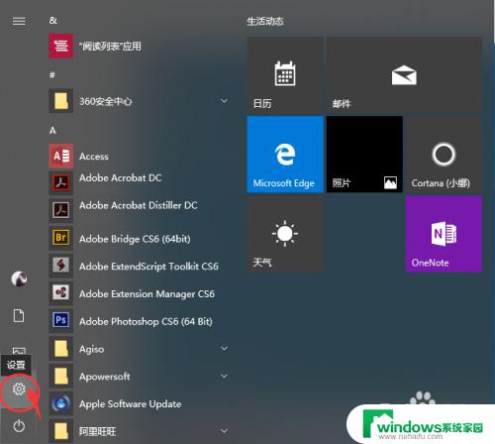Open the Documents sidebar icon
495x444 pixels.
tap(19, 315)
